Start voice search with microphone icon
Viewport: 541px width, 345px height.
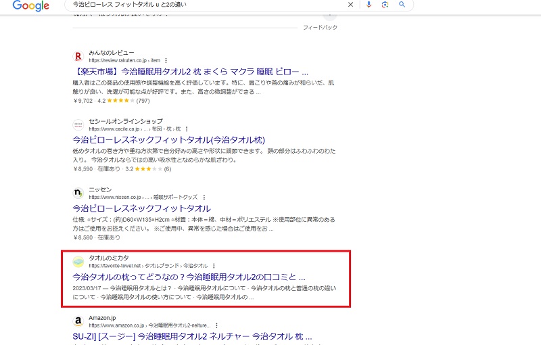click(369, 5)
